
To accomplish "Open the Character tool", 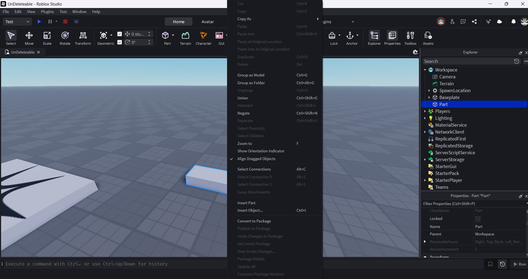I will (204, 38).
